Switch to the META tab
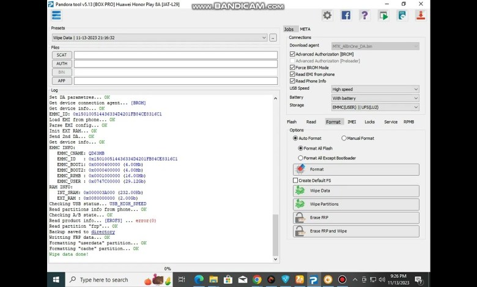Image resolution: width=477 pixels, height=287 pixels. (305, 29)
